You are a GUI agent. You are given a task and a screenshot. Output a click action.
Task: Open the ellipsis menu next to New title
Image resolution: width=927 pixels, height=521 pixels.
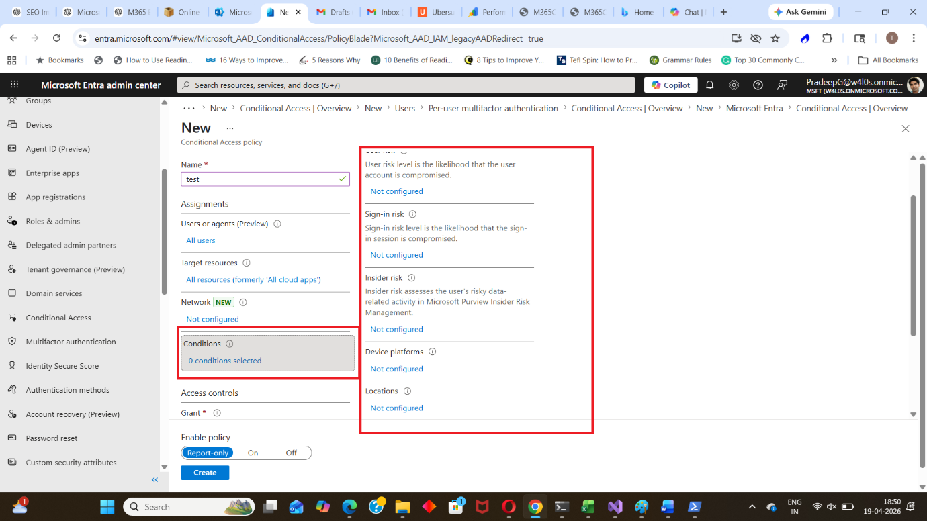(230, 128)
